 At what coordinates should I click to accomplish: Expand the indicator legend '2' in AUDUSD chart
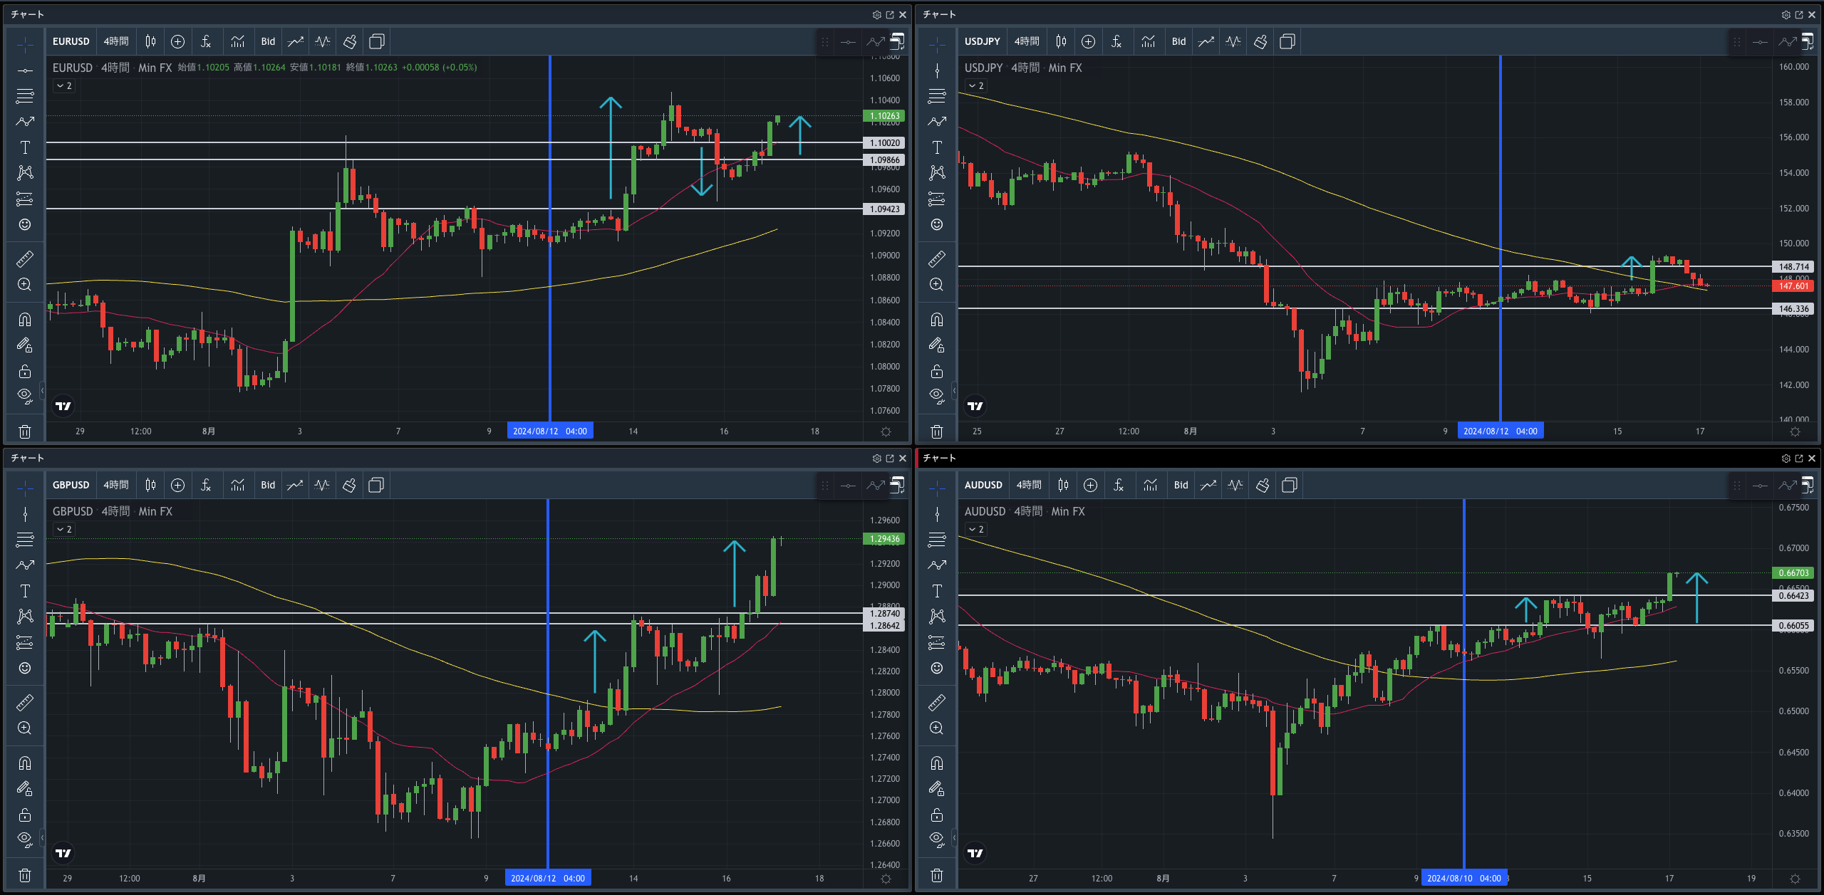[x=976, y=529]
